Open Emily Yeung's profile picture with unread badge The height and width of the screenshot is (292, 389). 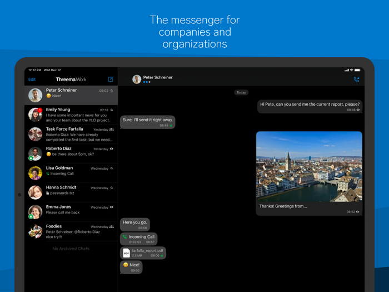click(35, 115)
